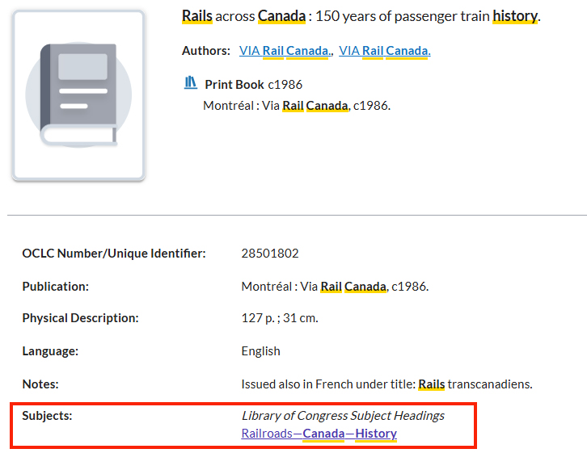The image size is (587, 453).
Task: Click the '127 p. ; 31 cm.' text
Action: [x=280, y=318]
